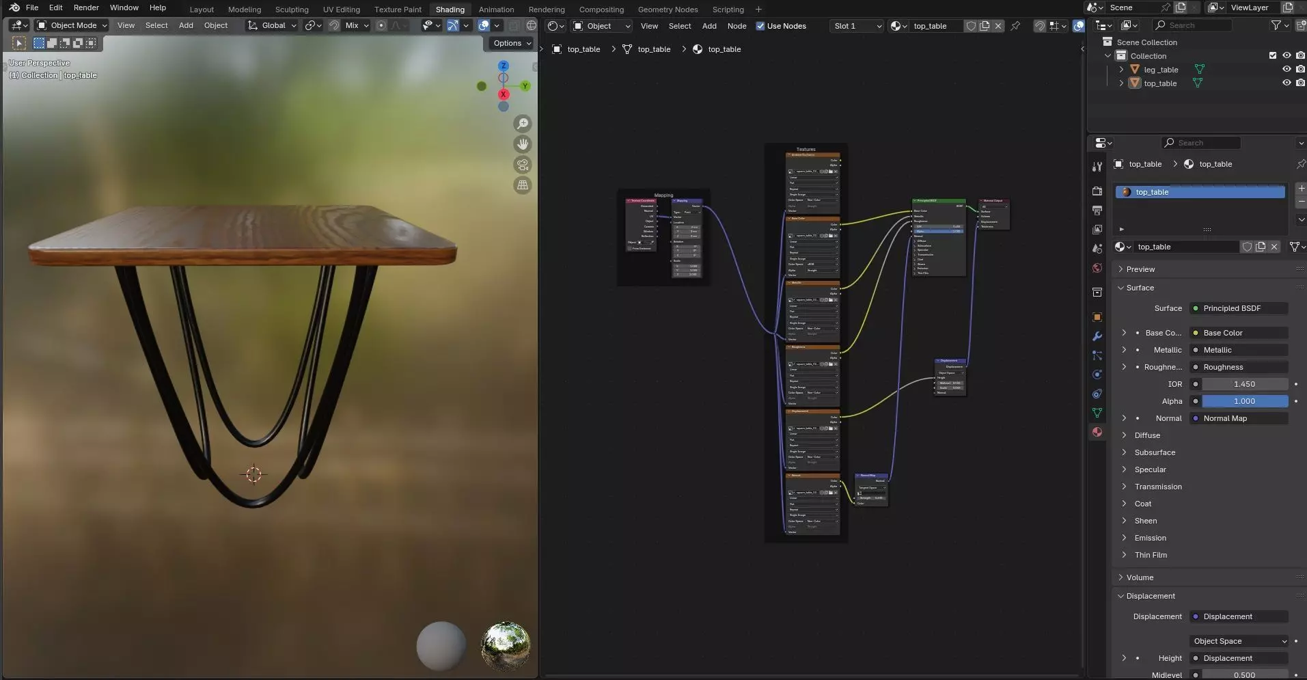Click the Principled BSDF surface shader button
The width and height of the screenshot is (1307, 680).
click(x=1238, y=308)
